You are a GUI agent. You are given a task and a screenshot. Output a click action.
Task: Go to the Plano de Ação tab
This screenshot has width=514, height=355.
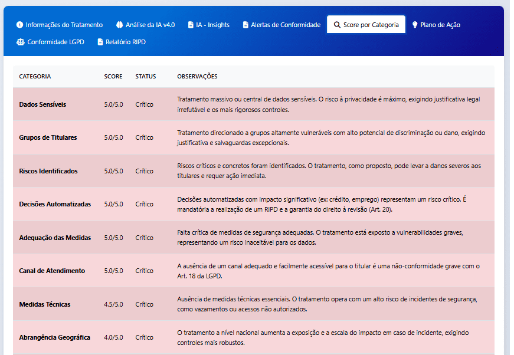[x=440, y=25]
